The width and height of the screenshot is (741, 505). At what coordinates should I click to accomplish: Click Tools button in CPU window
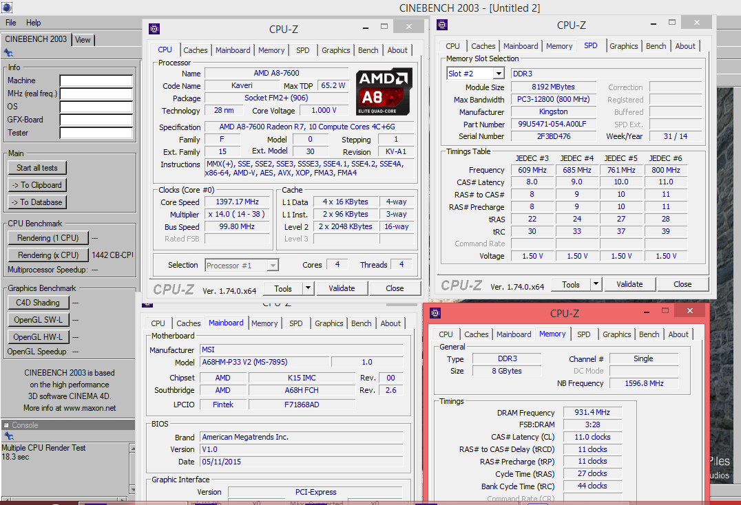282,288
